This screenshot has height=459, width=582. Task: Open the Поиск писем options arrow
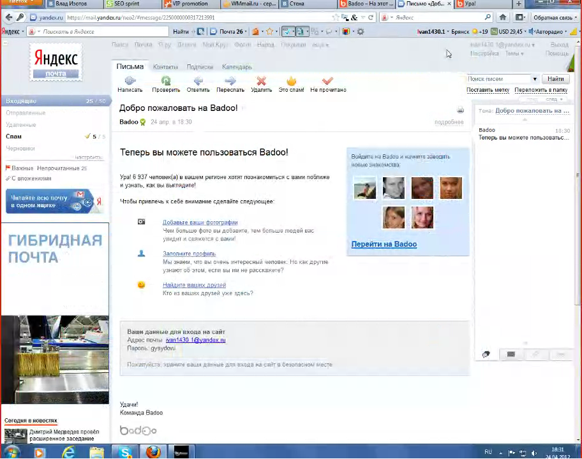pos(535,79)
